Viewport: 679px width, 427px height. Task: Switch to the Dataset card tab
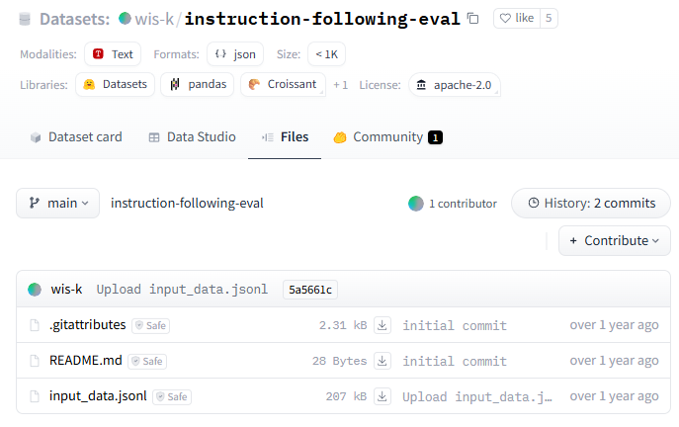pos(76,137)
